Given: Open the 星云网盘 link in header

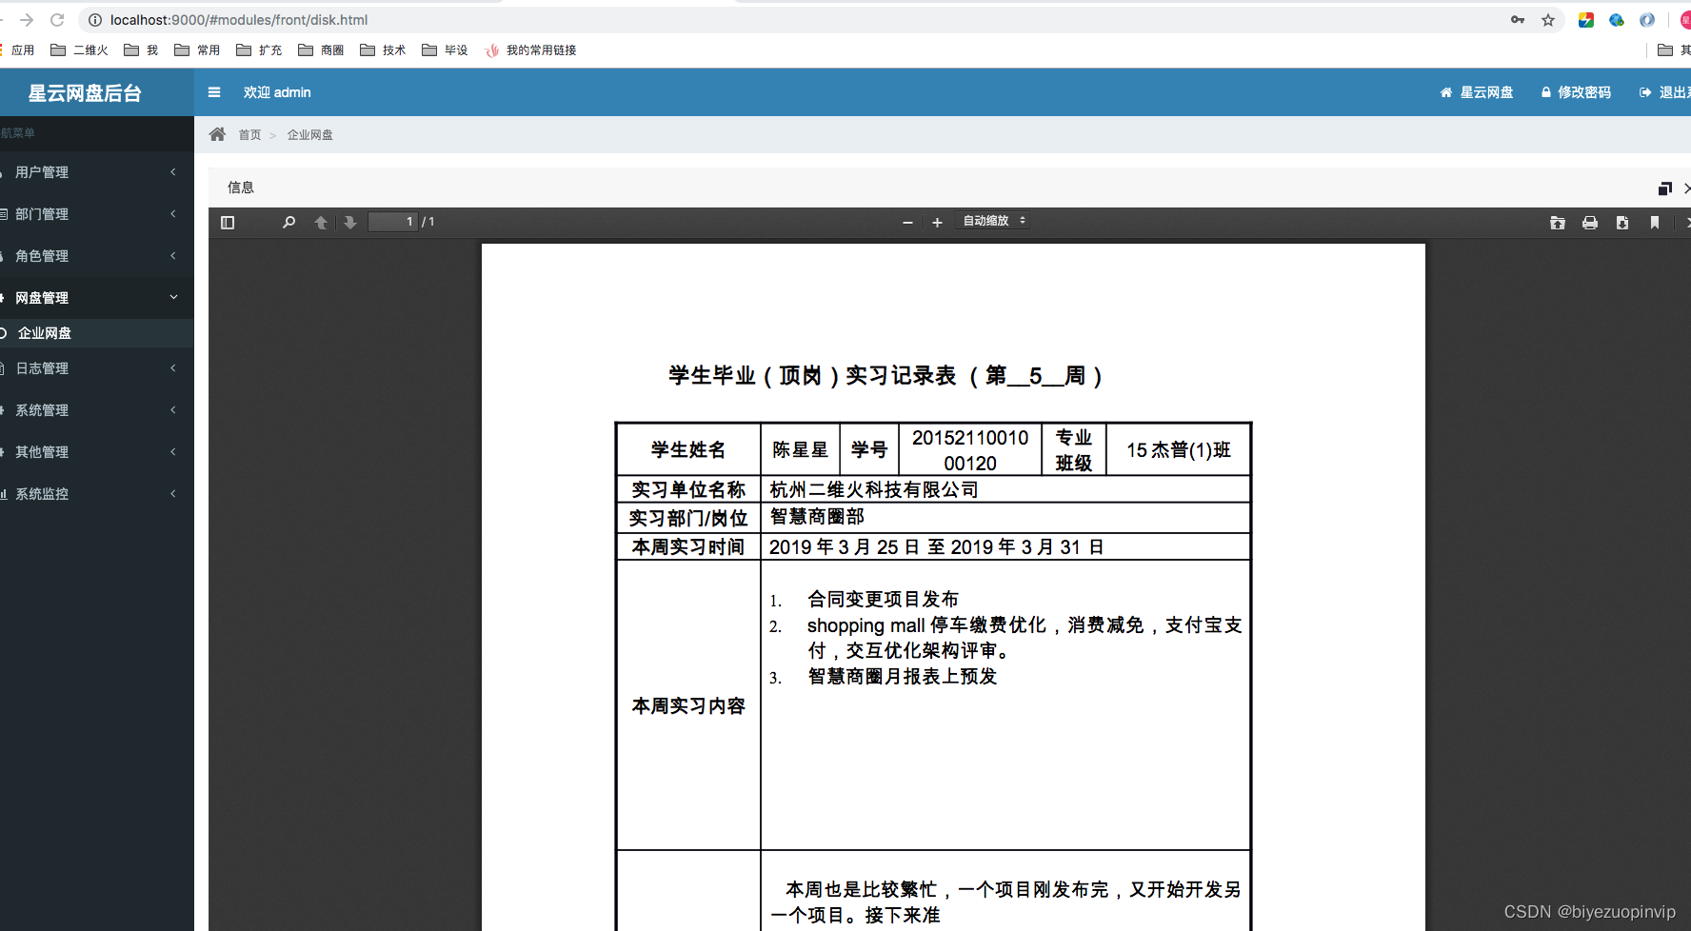Looking at the screenshot, I should 1477,92.
